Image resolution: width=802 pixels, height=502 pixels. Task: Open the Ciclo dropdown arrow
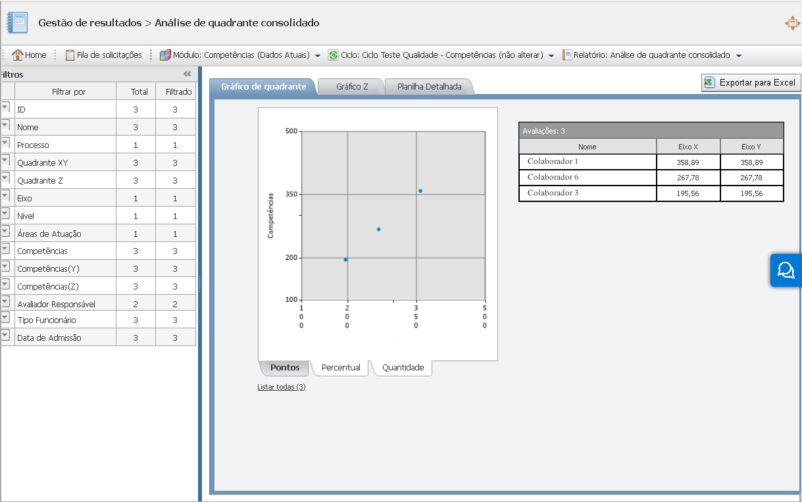[x=551, y=56]
